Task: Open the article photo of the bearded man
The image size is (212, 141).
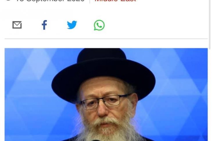Action: coord(106,94)
